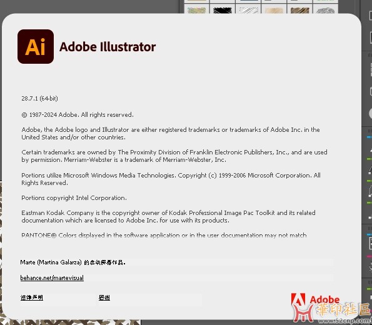Image resolution: width=372 pixels, height=325 pixels.
Task: Click the 1987-2024 Adobe copyright line
Action: click(x=78, y=114)
